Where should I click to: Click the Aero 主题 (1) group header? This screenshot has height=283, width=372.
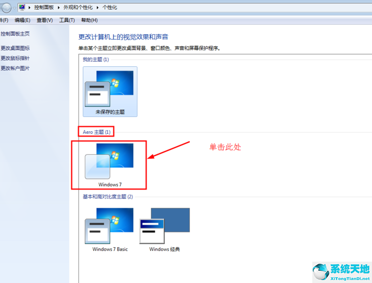(x=96, y=132)
